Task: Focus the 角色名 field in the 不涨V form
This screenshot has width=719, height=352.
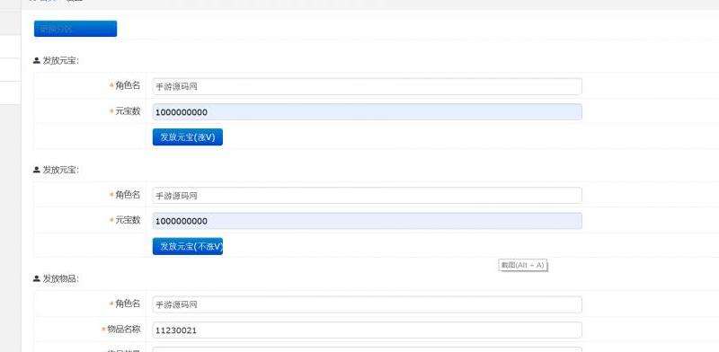Action: tap(367, 195)
